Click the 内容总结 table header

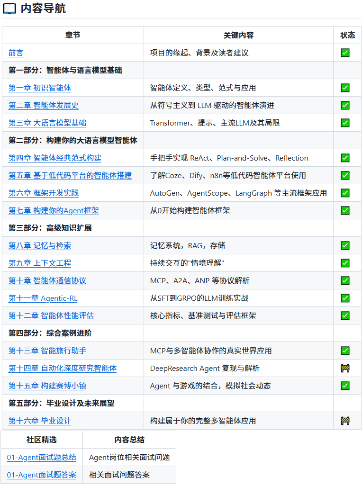(x=129, y=440)
